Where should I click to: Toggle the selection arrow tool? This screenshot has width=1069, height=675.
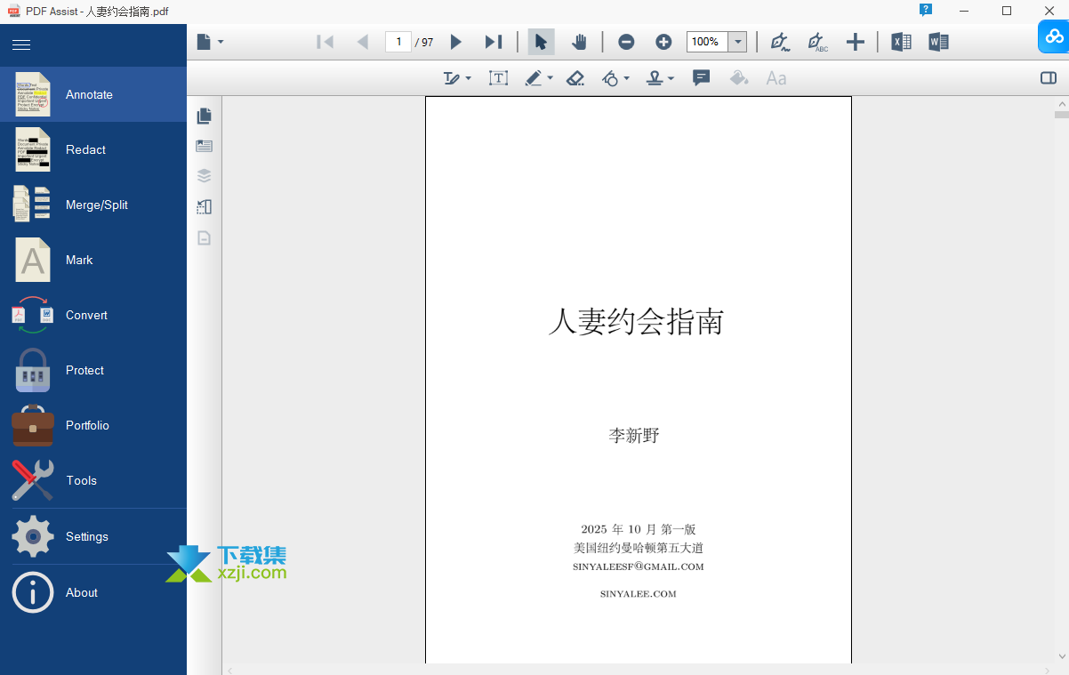pyautogui.click(x=541, y=42)
